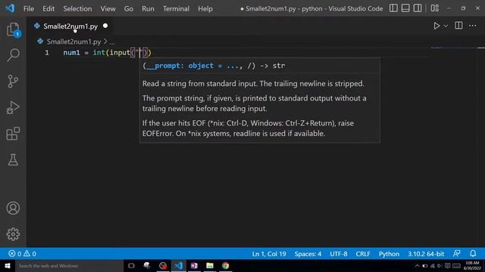Toggle the primary side bar layout
Viewport: 485px width, 272px height.
[x=393, y=8]
